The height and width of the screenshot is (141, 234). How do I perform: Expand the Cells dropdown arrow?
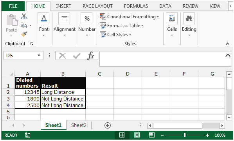172,35
